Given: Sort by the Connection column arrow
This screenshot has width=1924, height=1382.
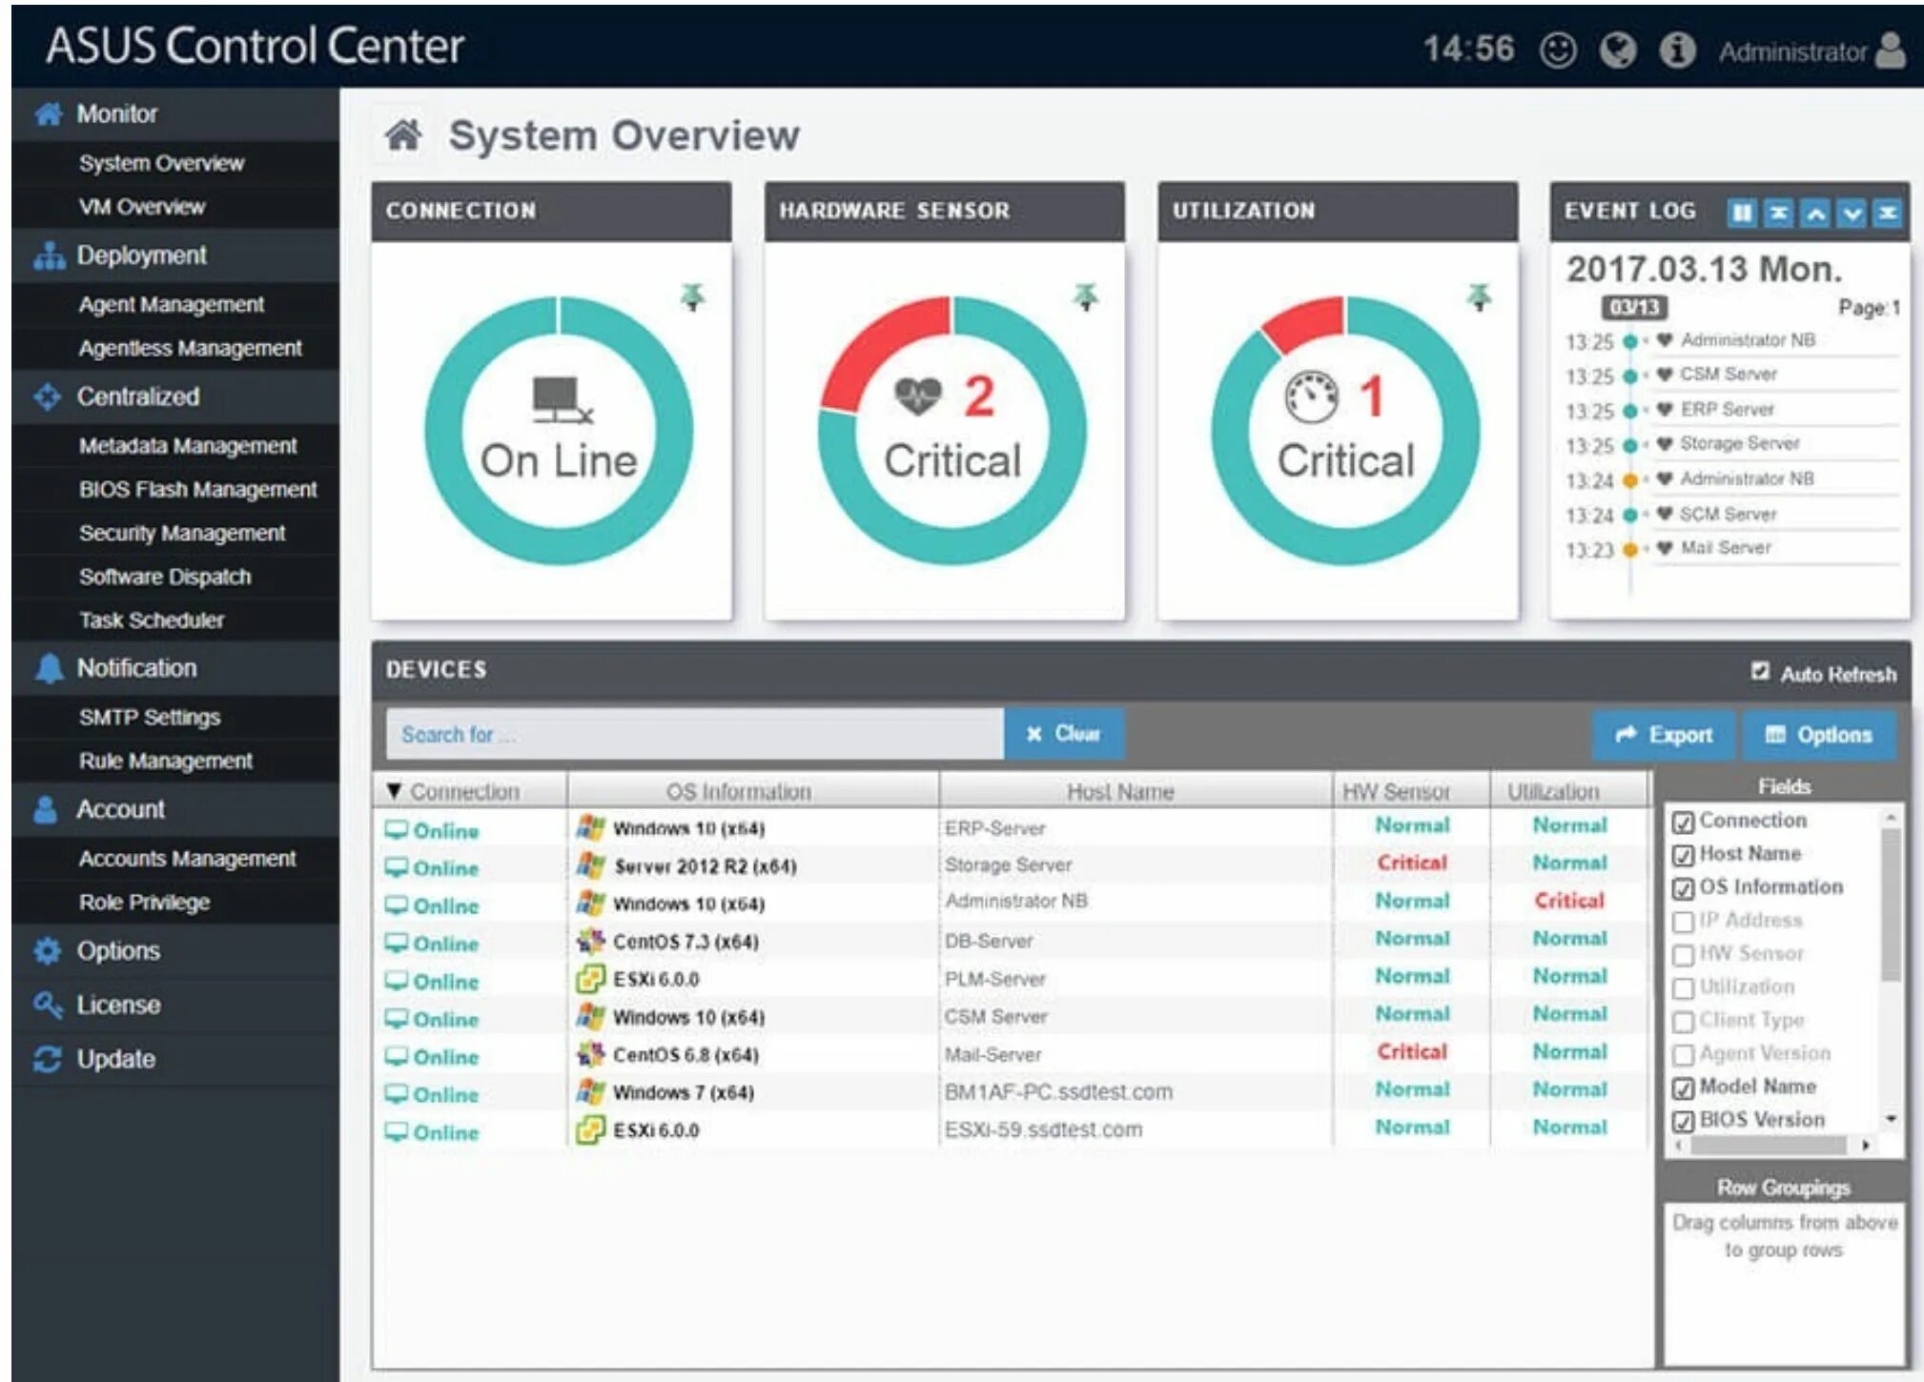Looking at the screenshot, I should click(394, 791).
